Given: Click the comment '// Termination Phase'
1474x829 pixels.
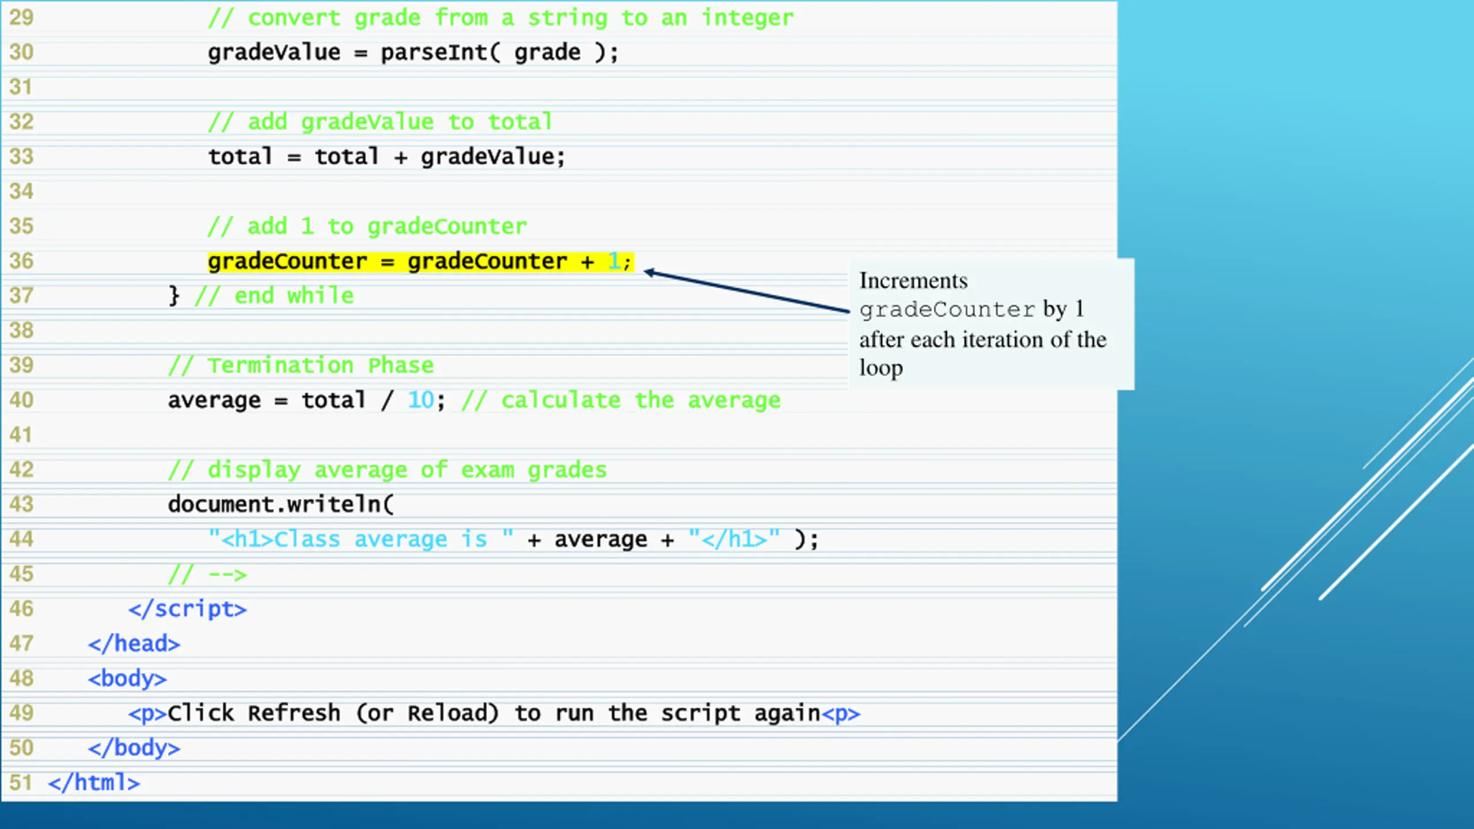Looking at the screenshot, I should (301, 366).
